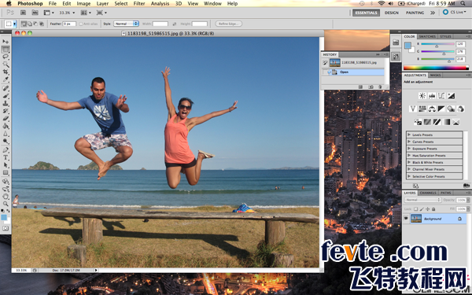Select the Zoom tool in toolbox

pyautogui.click(x=6, y=204)
